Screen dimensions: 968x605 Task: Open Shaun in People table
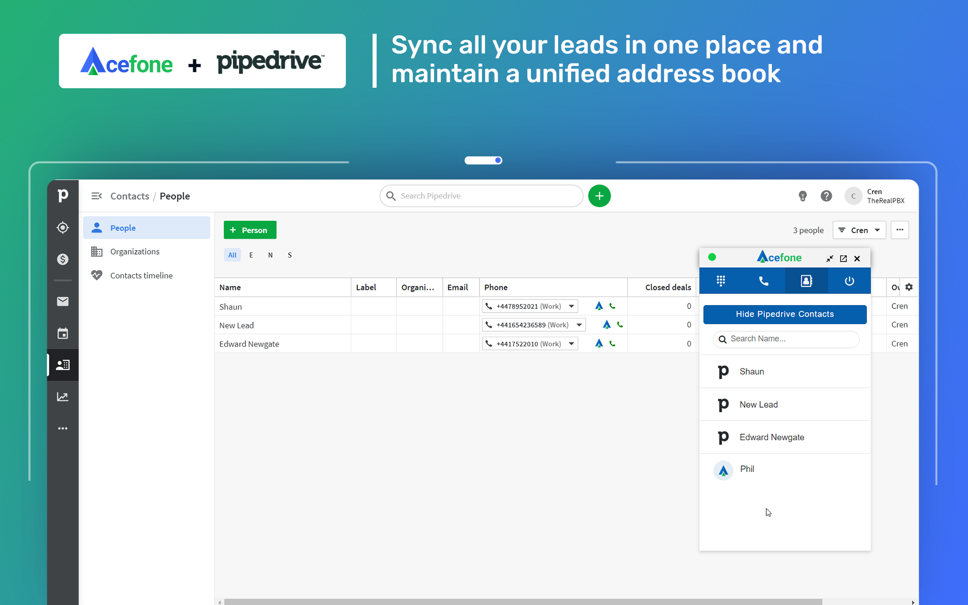pyautogui.click(x=230, y=307)
